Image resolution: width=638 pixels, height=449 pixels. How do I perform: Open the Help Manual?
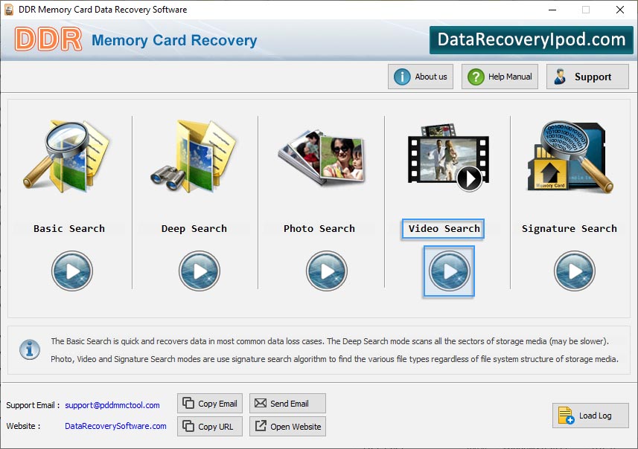tap(500, 77)
